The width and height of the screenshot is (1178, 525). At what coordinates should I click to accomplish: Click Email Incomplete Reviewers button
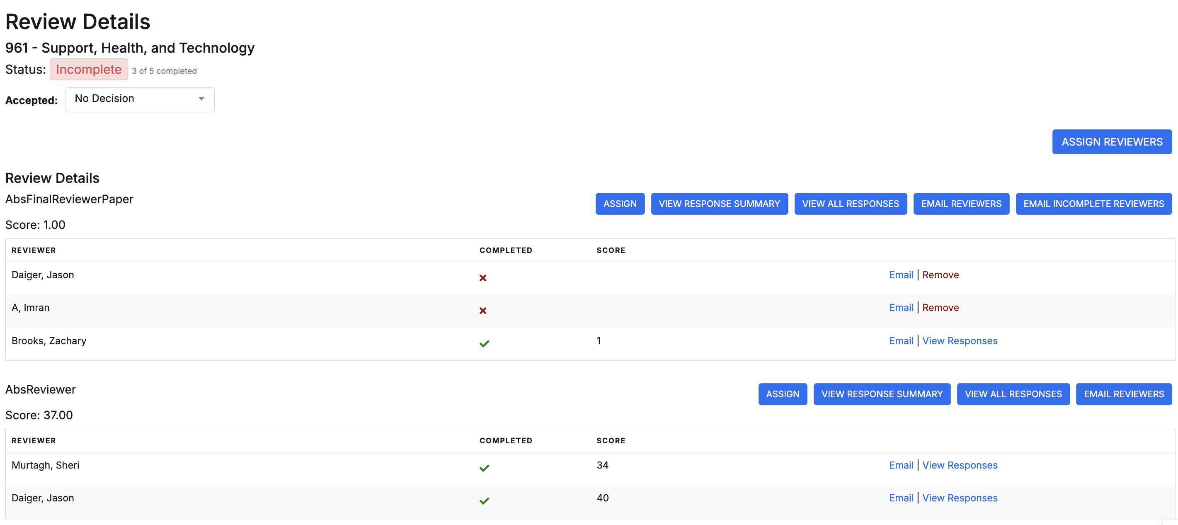tap(1093, 204)
